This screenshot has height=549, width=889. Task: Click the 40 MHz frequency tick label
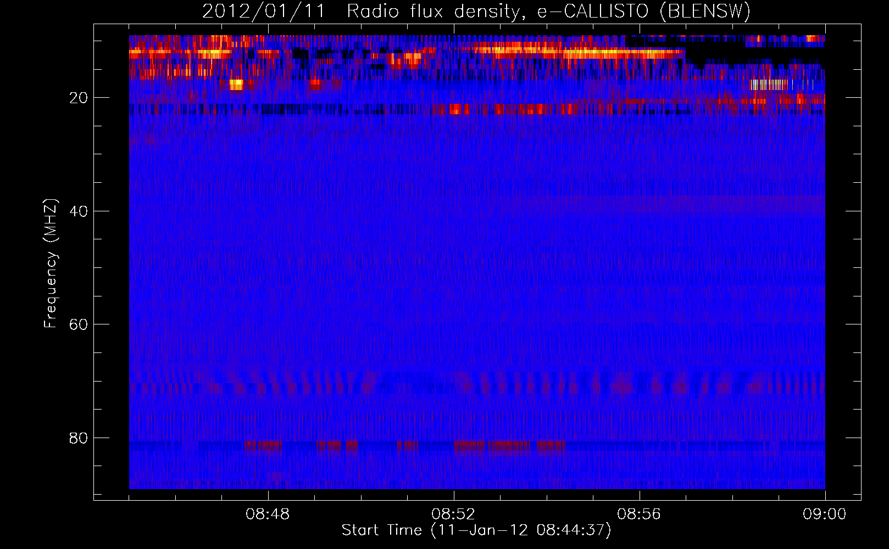79,211
